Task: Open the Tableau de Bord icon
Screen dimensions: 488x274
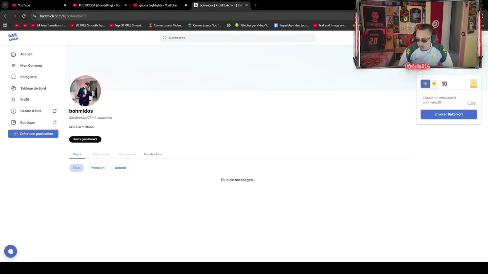Action: click(13, 88)
